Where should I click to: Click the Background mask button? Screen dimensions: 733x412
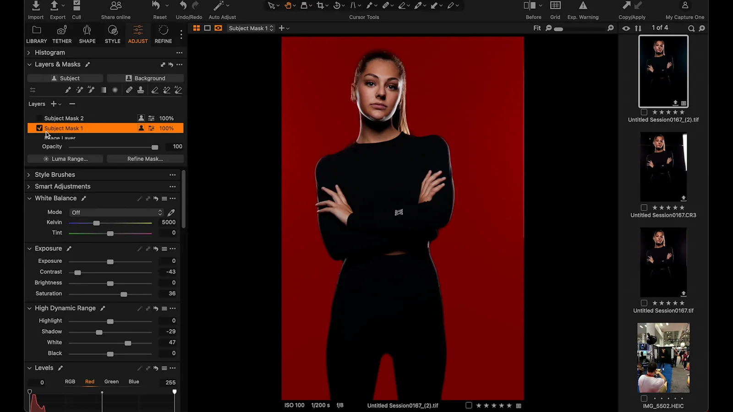[145, 78]
